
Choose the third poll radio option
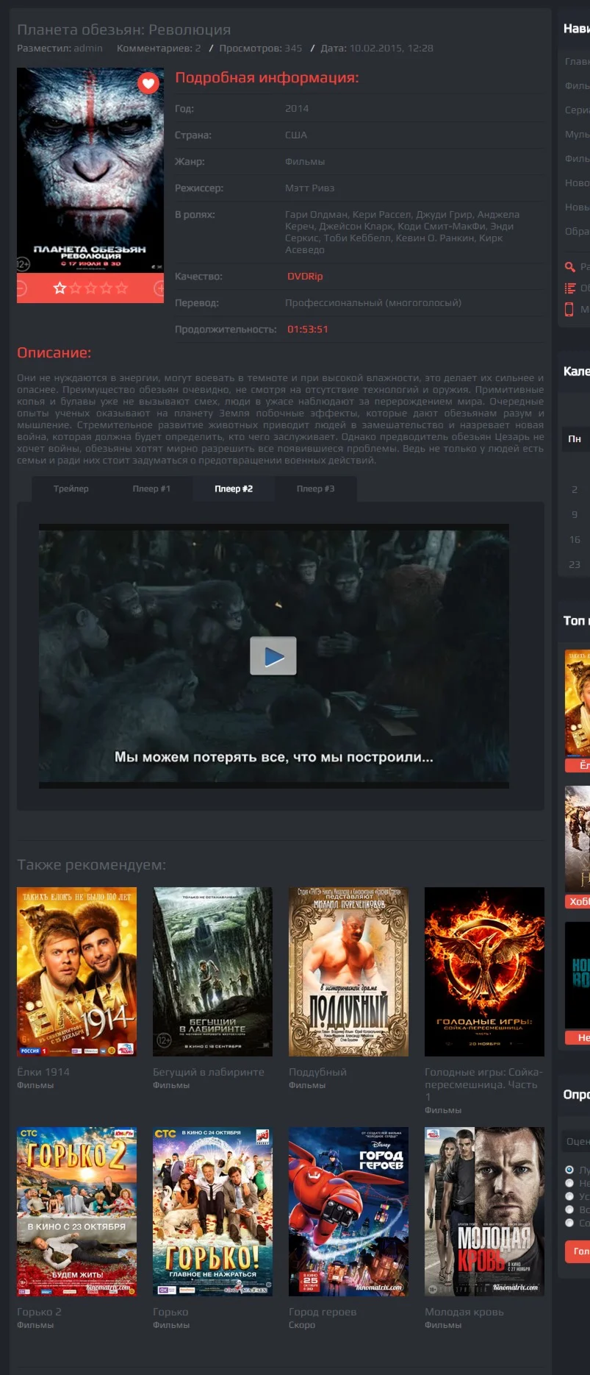(x=569, y=1196)
